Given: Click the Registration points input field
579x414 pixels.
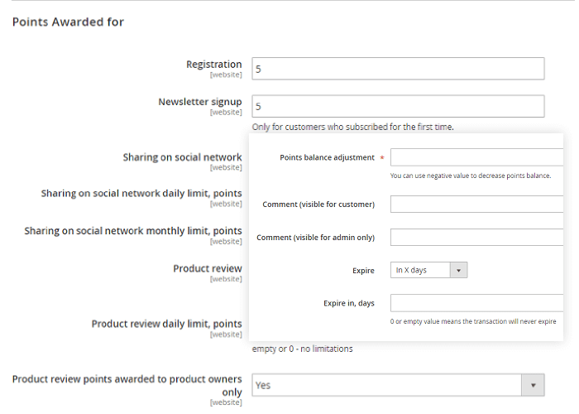Looking at the screenshot, I should point(398,69).
